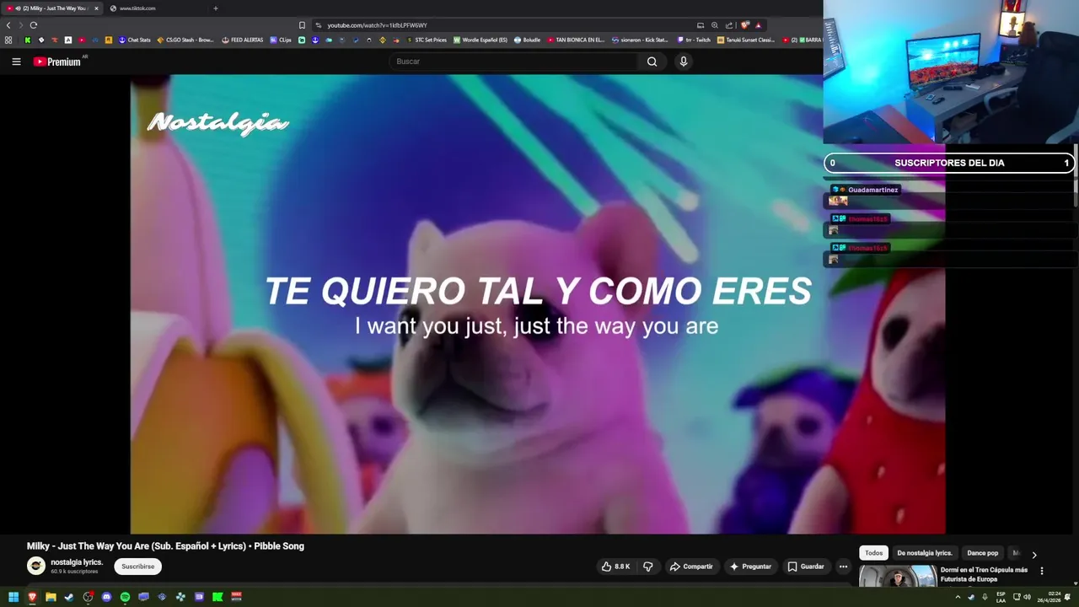Open the Preguntar AI button
This screenshot has height=607, width=1079.
coord(751,567)
